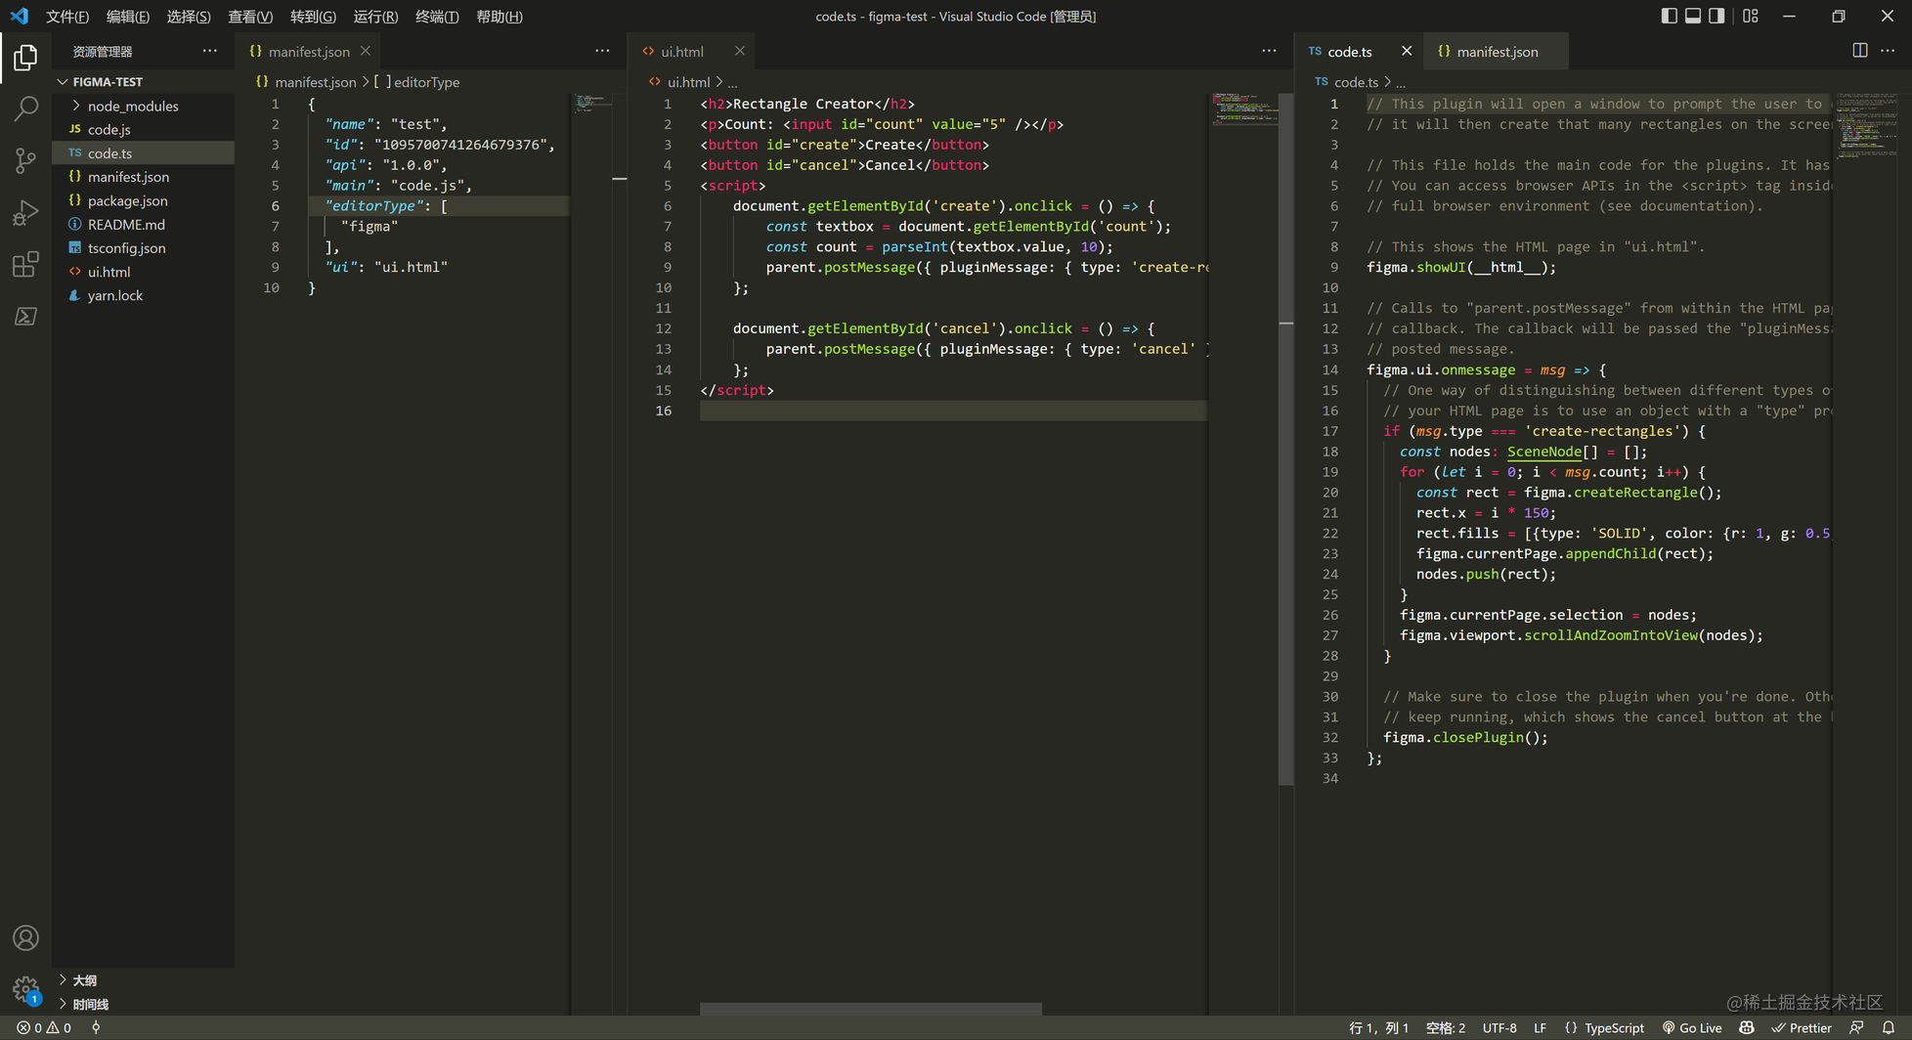Open the 文件(F) menu
The image size is (1912, 1040).
[67, 17]
